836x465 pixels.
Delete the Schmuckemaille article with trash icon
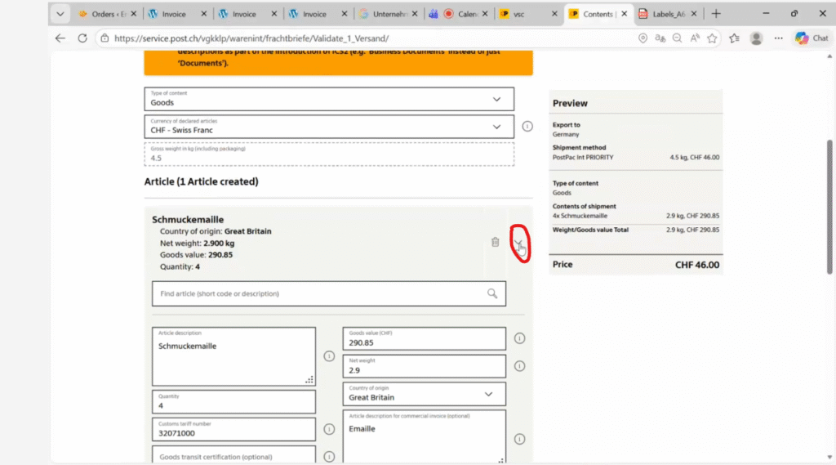(x=495, y=242)
